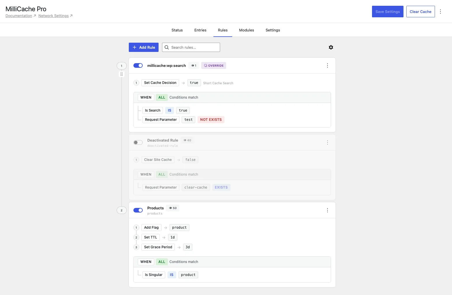Click the Is Singular condition chip

click(154, 275)
